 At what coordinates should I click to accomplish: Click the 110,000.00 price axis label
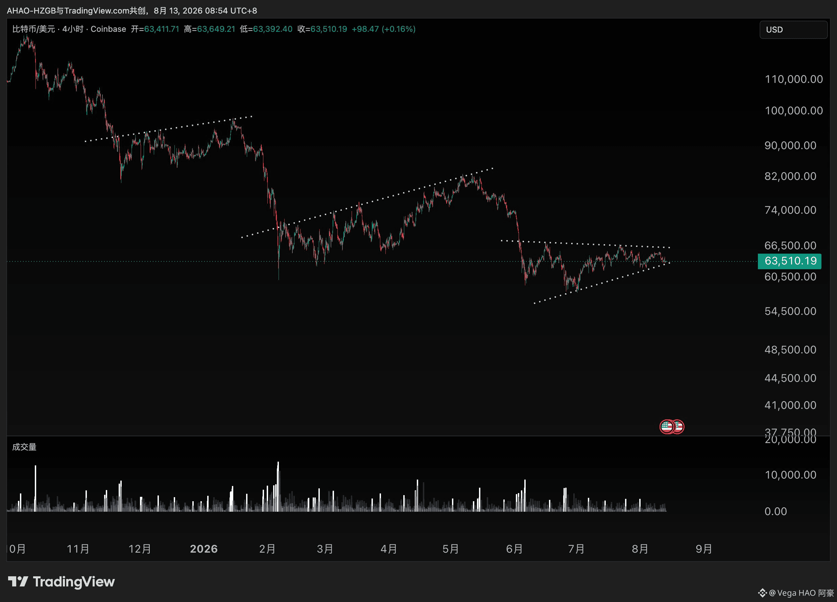click(793, 79)
